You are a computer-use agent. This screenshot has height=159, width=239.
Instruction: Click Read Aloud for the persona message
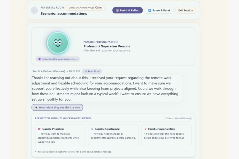tap(92, 71)
